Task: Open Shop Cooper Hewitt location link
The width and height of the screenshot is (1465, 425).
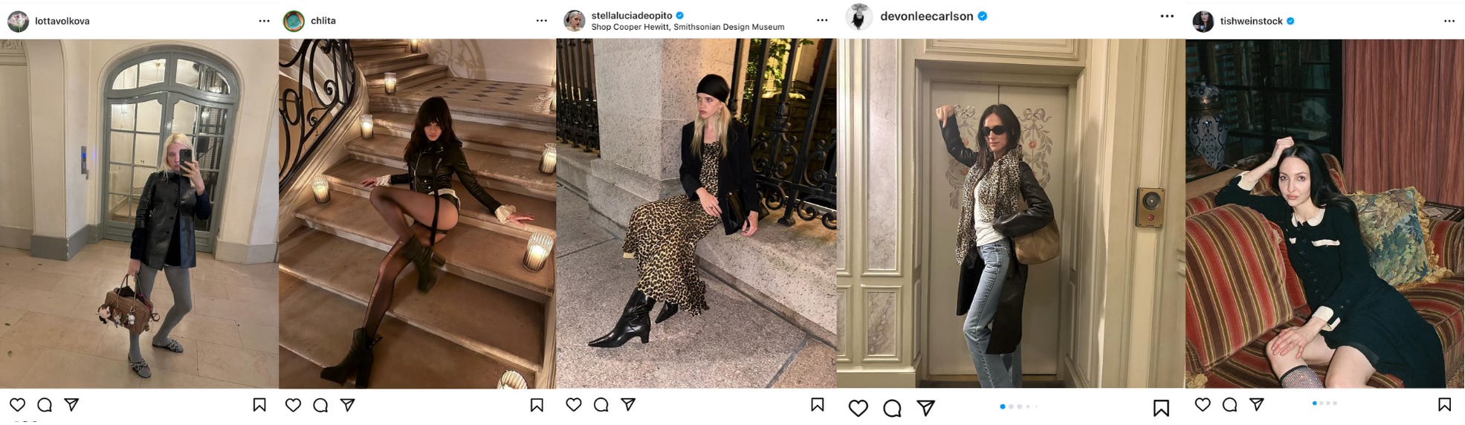Action: pos(688,27)
